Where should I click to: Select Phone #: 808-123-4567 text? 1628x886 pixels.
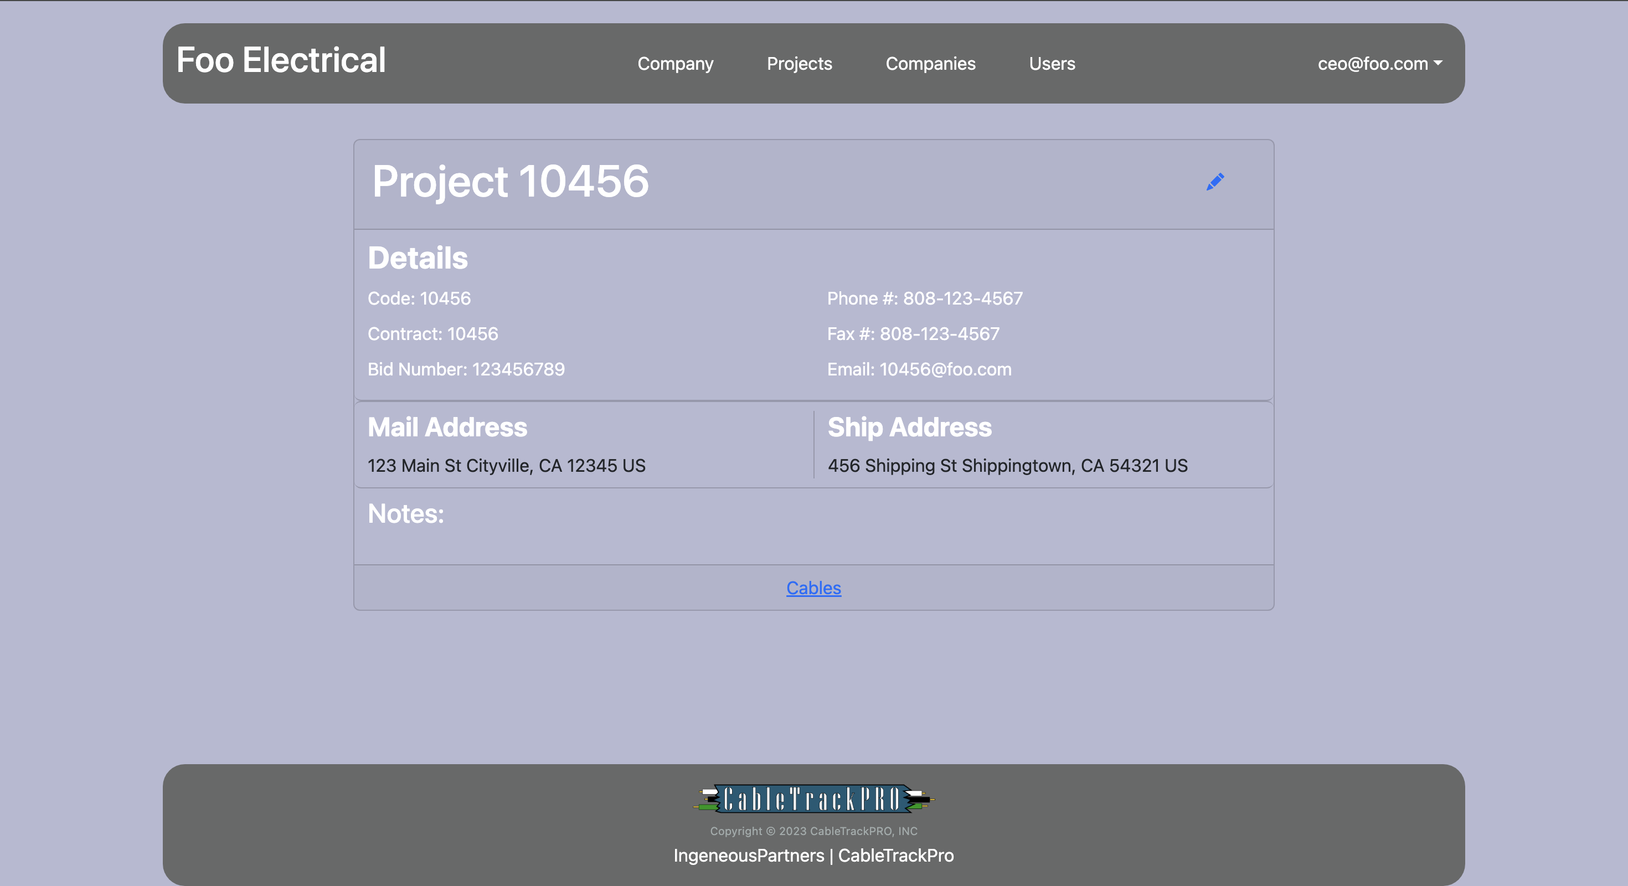(x=925, y=298)
